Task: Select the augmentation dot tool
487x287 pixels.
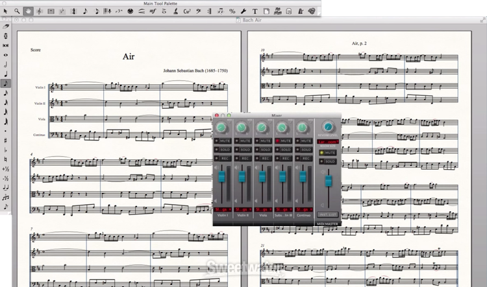Action: click(6, 131)
